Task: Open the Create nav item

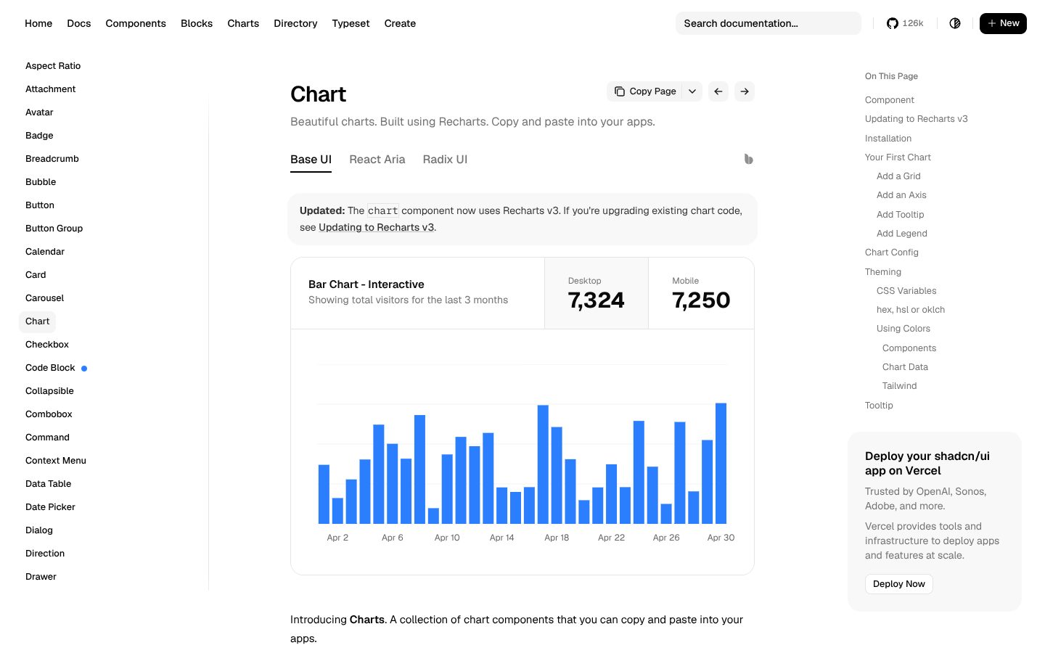Action: [x=400, y=23]
